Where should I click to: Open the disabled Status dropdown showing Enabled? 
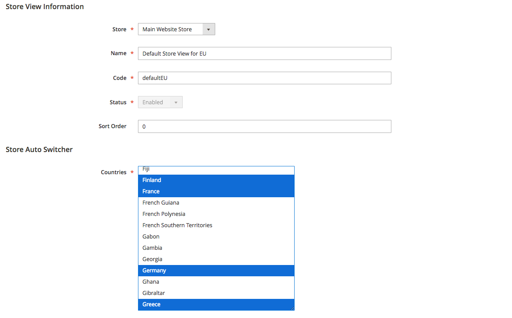click(x=160, y=102)
